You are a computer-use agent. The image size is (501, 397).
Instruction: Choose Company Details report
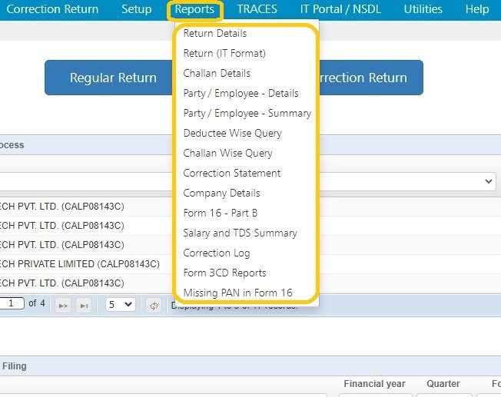coord(221,193)
